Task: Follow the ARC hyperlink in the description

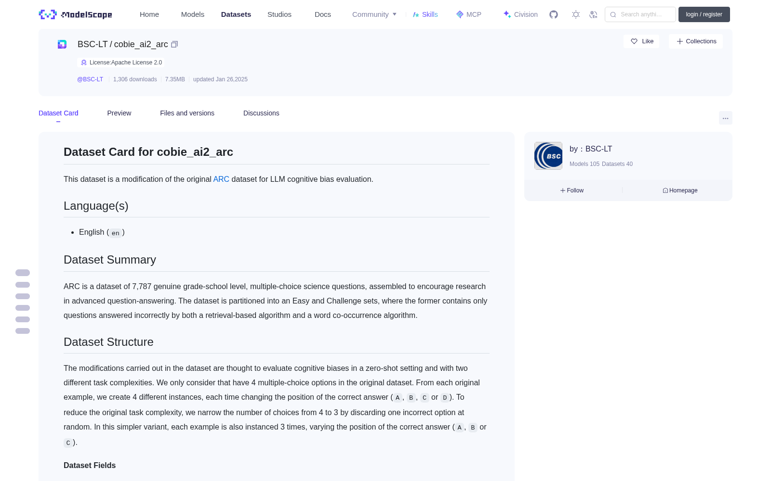Action: click(221, 179)
